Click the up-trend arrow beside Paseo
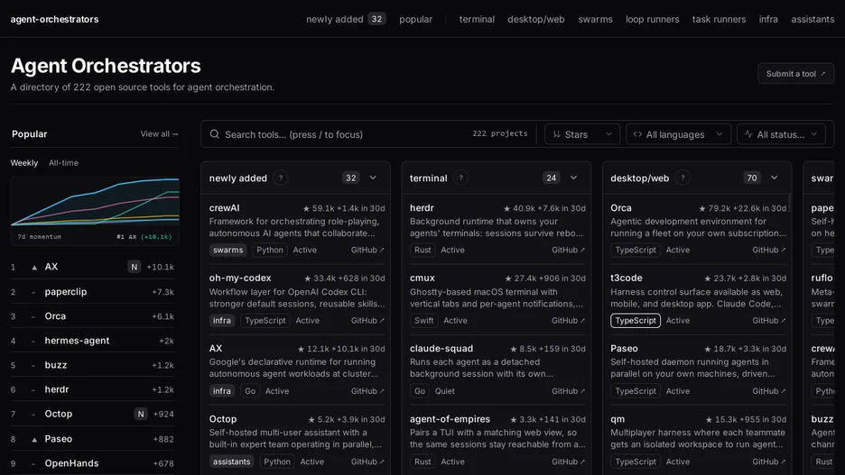Image resolution: width=845 pixels, height=475 pixels. coord(34,440)
